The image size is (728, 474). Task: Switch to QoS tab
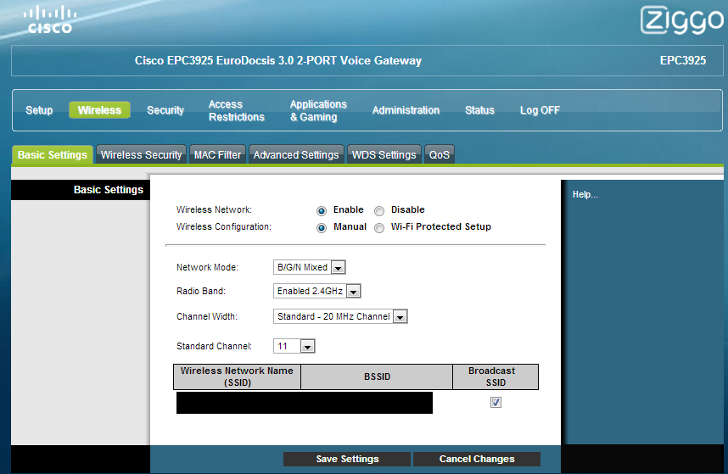pyautogui.click(x=440, y=155)
